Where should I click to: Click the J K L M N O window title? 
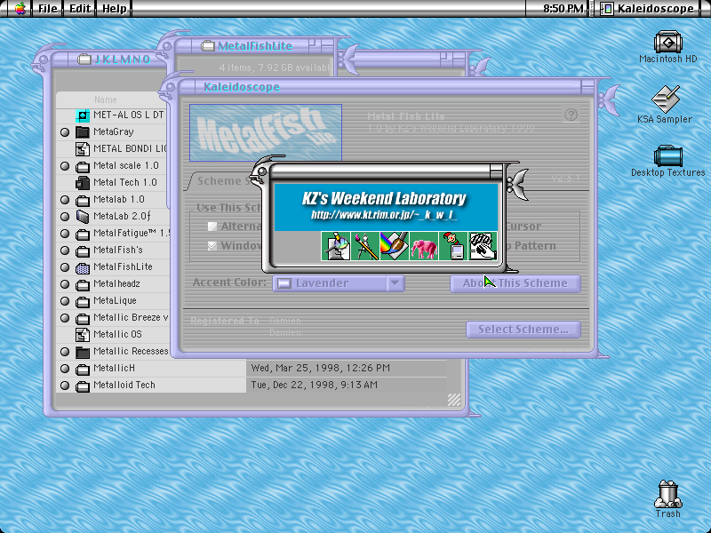tap(122, 60)
